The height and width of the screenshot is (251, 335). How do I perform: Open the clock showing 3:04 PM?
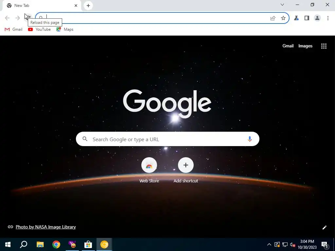click(x=307, y=244)
